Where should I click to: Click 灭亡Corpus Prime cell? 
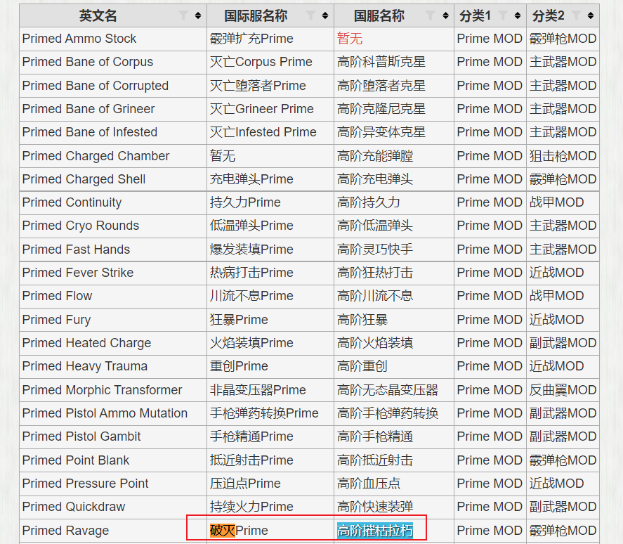coord(270,62)
